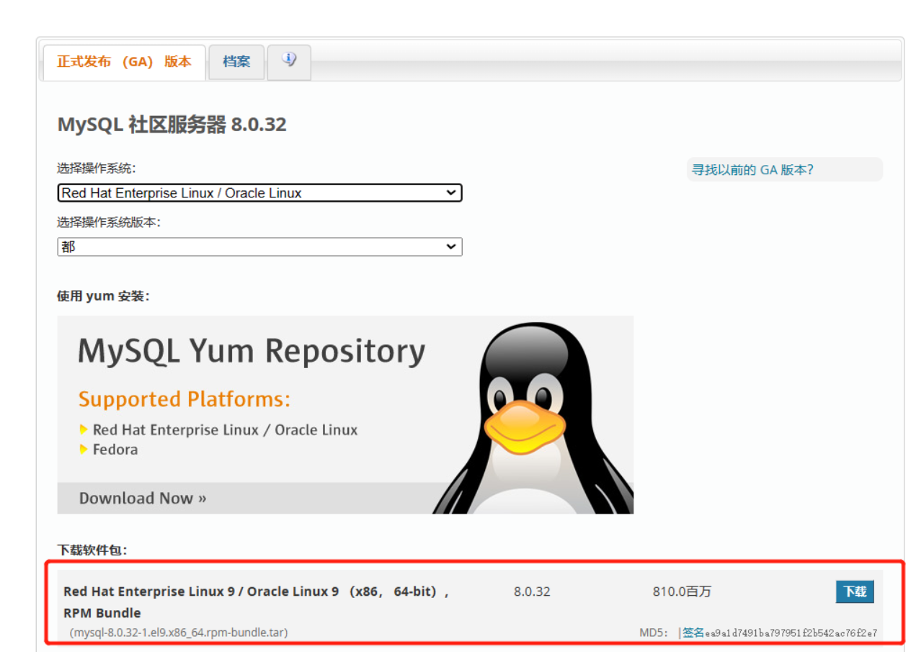
Task: Click the Fedora supported platform entry
Action: (115, 450)
